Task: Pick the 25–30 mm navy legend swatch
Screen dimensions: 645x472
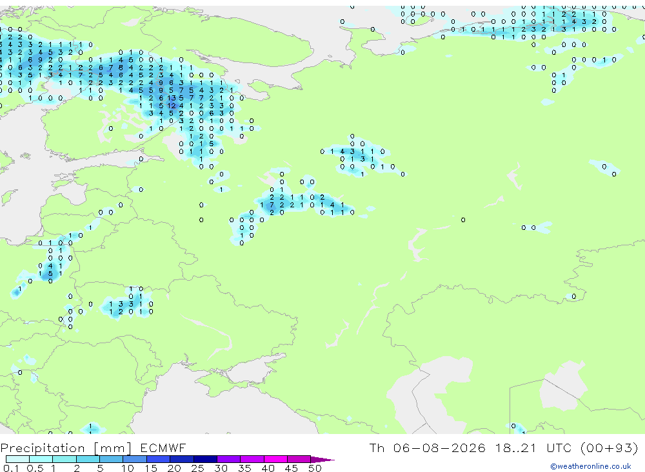Action: tap(205, 459)
